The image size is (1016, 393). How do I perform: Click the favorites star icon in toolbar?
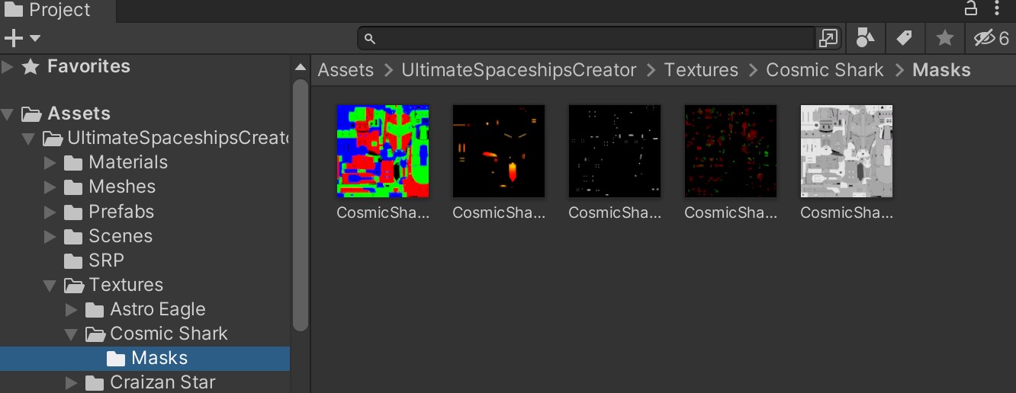pos(944,37)
